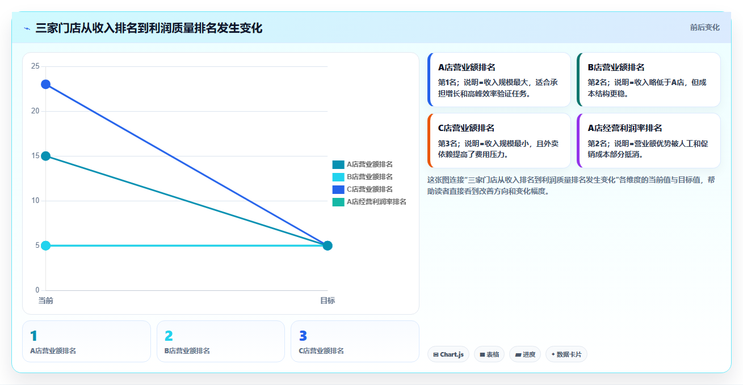743x385 pixels.
Task: Click the text 第3名 in the C店 card
Action: pyautogui.click(x=448, y=143)
